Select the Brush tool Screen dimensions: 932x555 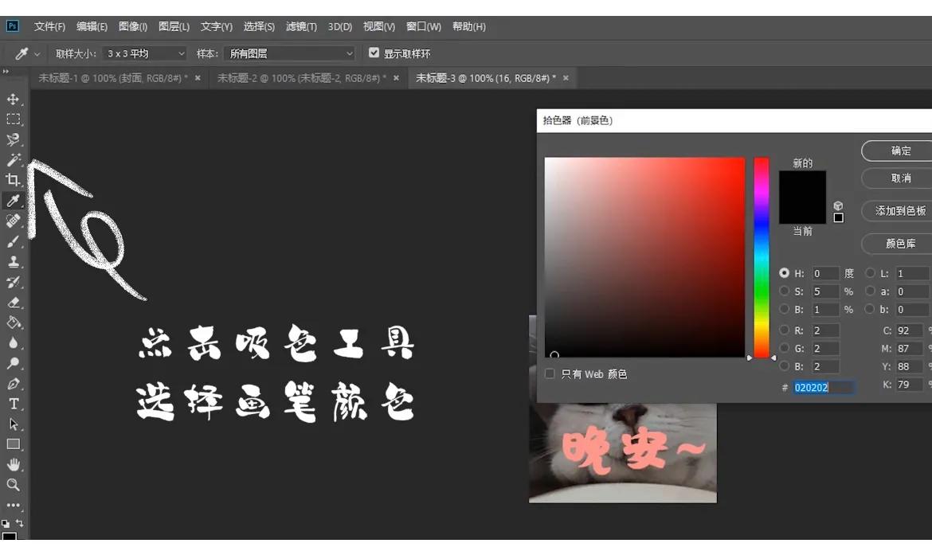12,241
